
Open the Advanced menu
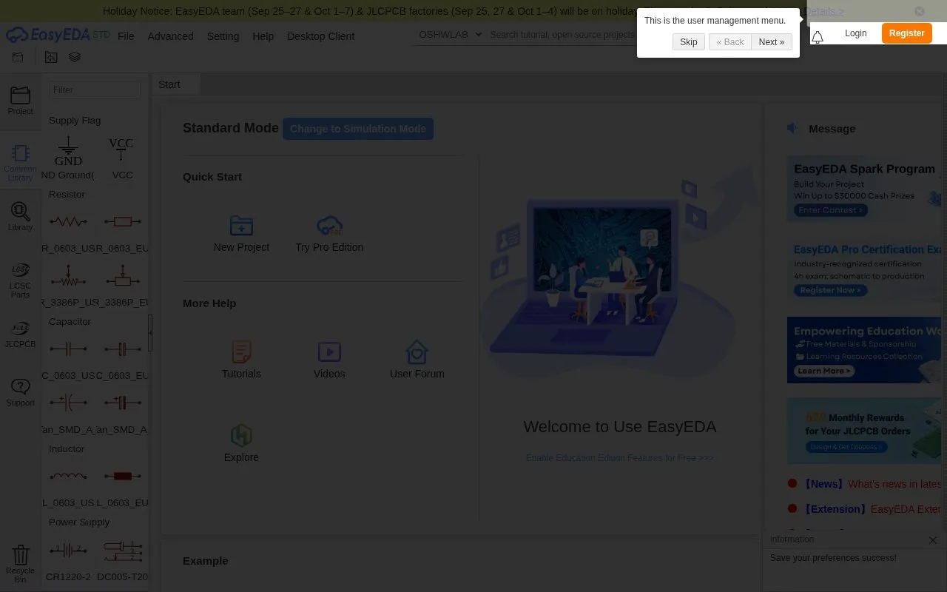point(170,36)
